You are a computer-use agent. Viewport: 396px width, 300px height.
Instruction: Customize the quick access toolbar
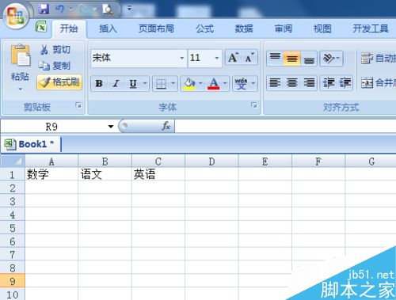(x=129, y=9)
